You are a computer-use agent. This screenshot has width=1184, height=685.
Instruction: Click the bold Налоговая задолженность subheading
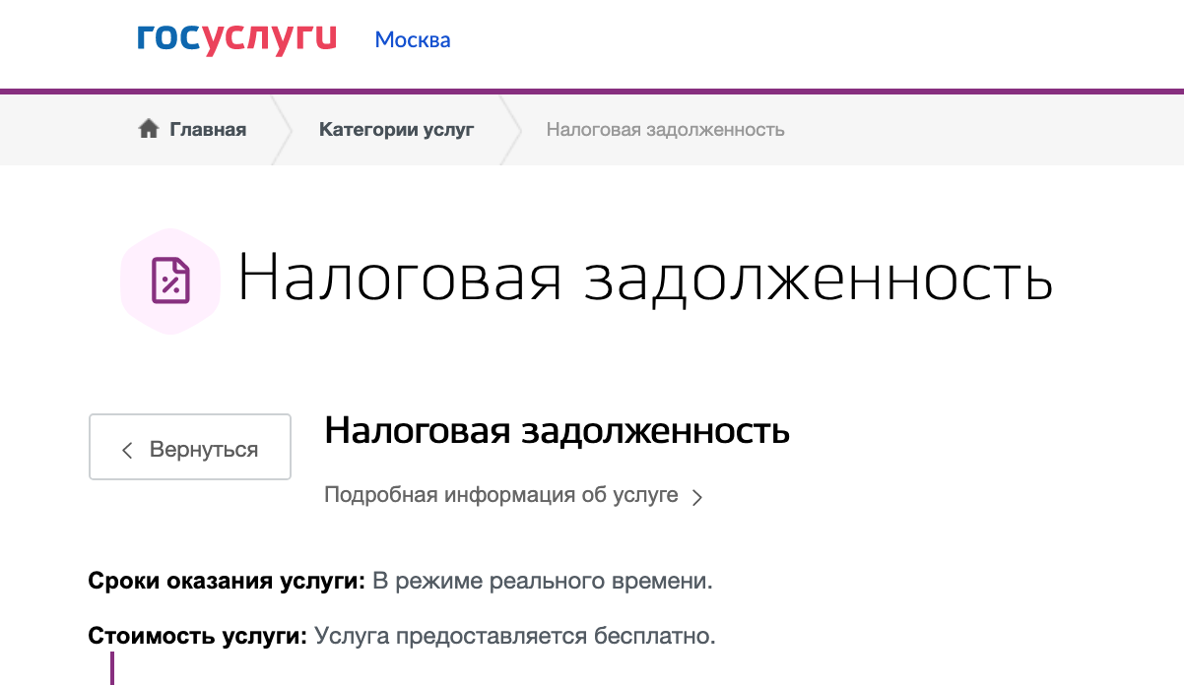[x=558, y=430]
